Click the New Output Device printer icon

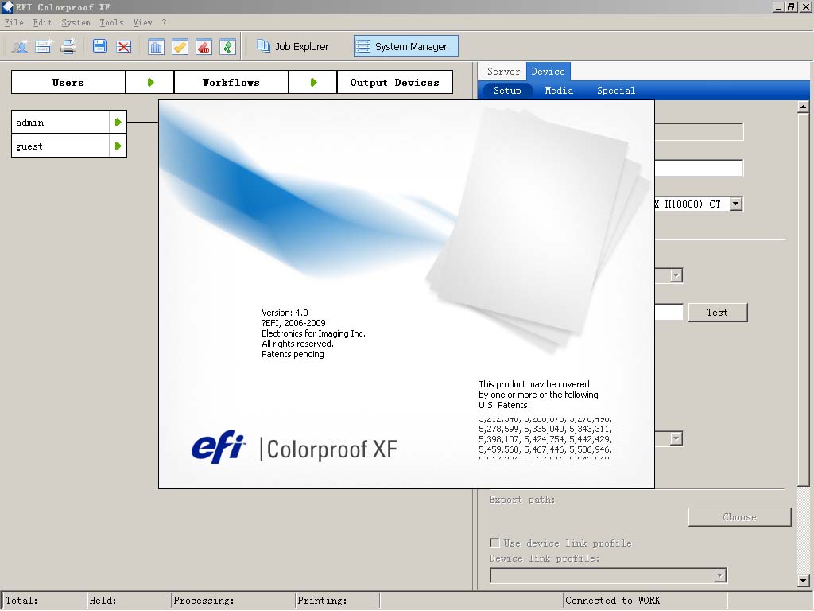pos(68,47)
